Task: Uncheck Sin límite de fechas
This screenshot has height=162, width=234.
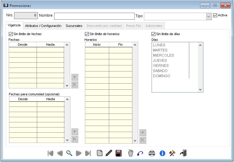Action: [11, 34]
